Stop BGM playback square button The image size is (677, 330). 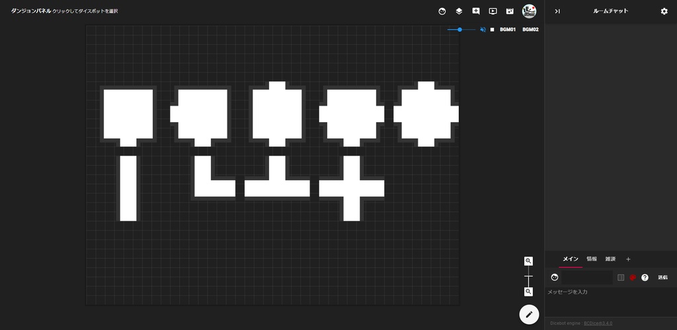tap(492, 30)
